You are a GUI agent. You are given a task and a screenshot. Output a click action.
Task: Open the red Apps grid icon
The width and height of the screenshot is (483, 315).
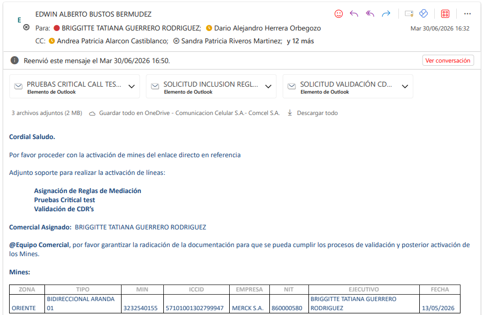[445, 14]
